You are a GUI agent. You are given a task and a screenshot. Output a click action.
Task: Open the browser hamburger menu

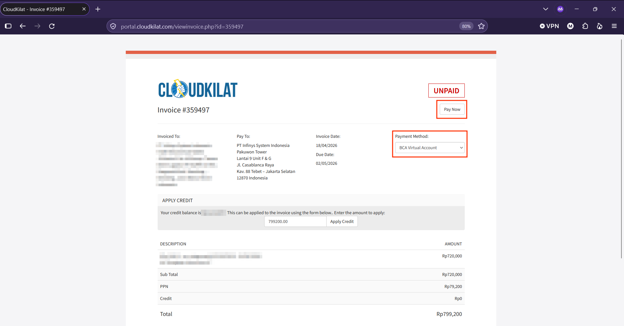point(614,26)
